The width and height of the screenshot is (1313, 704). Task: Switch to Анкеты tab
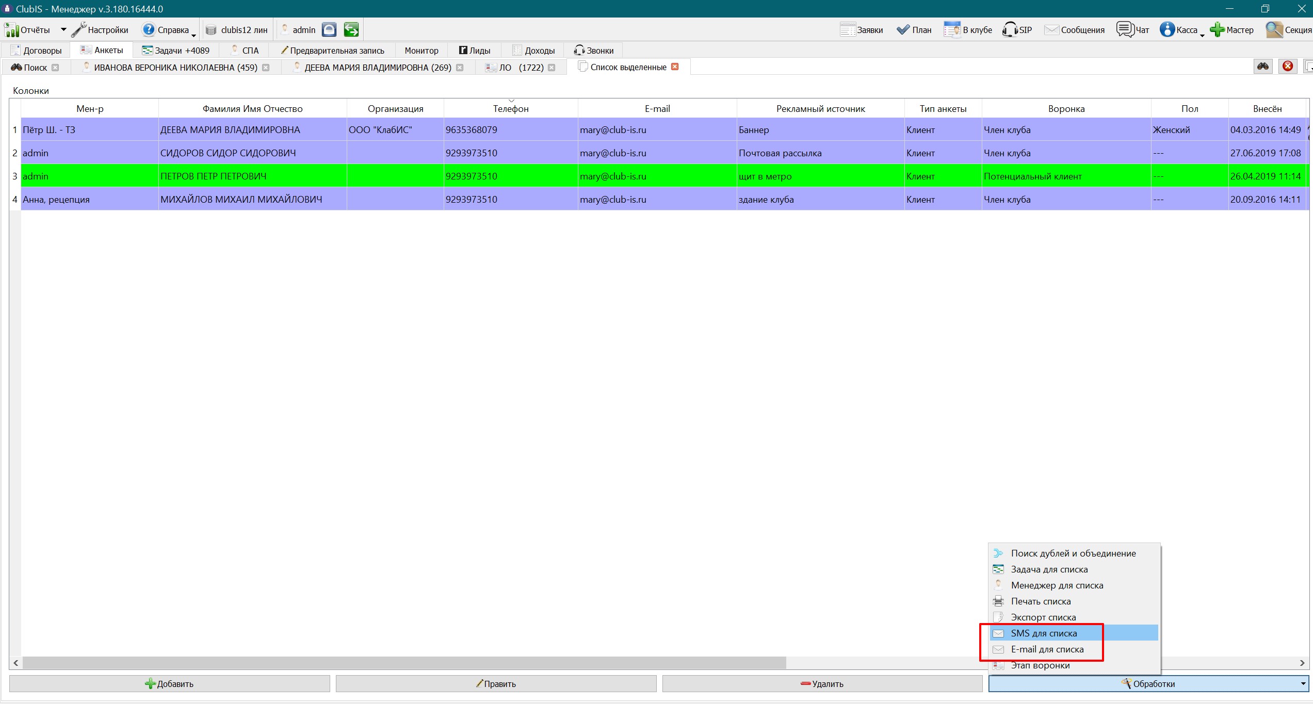[x=102, y=50]
